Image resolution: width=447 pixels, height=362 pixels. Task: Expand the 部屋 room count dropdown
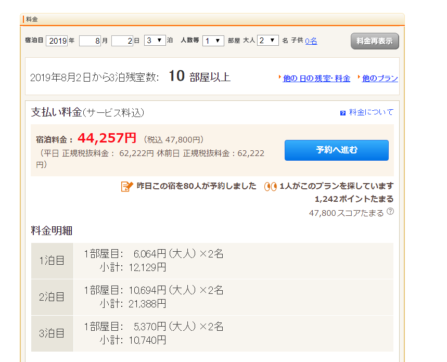[213, 41]
